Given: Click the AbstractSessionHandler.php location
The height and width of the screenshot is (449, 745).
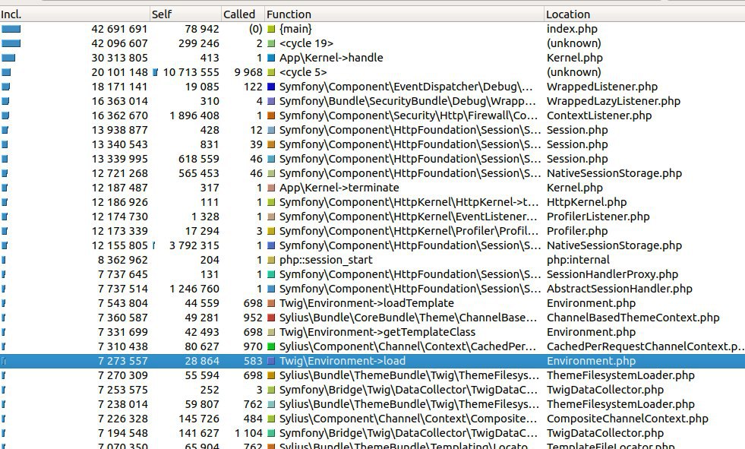Looking at the screenshot, I should (620, 289).
